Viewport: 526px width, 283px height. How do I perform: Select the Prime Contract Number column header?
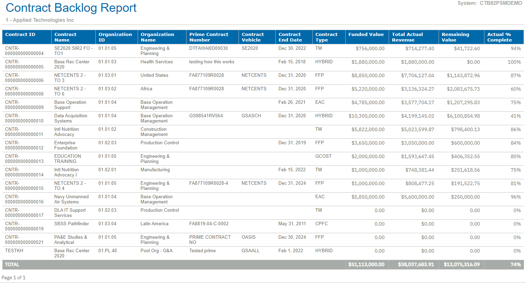(209, 37)
